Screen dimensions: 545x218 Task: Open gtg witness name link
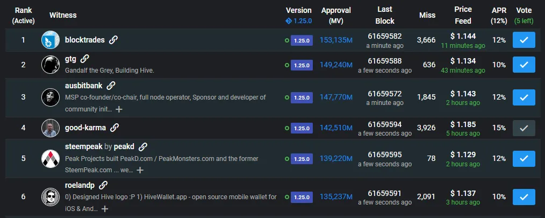pos(70,59)
